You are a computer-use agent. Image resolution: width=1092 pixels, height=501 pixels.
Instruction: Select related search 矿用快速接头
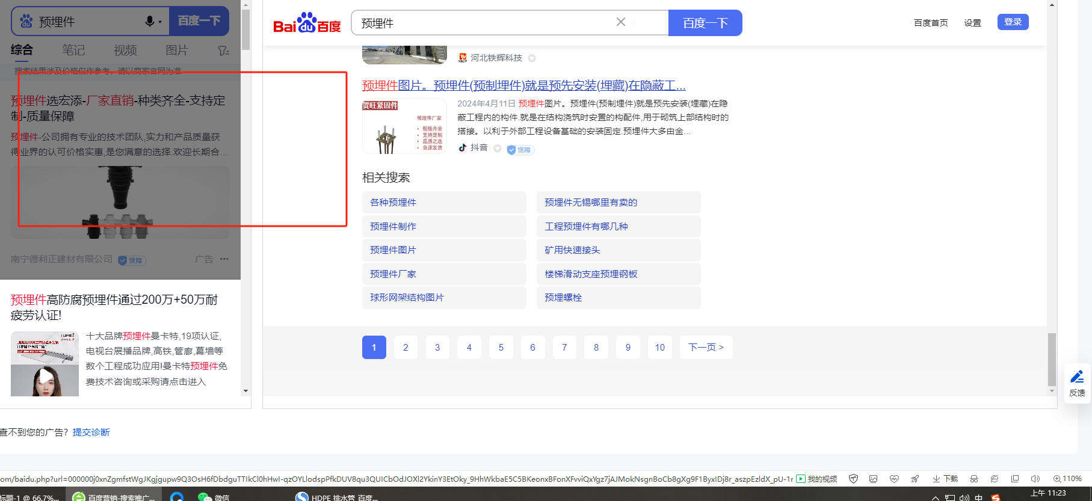(618, 250)
